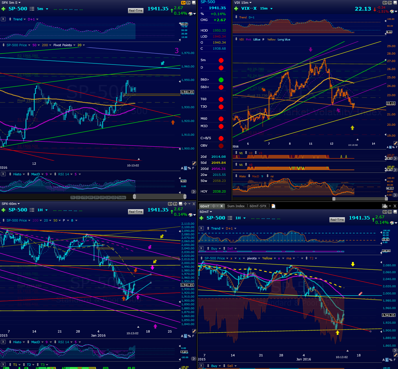Click the save disk icon in the SPX 5m S panel
Viewport: 398px width, 369px height.
tap(194, 3)
